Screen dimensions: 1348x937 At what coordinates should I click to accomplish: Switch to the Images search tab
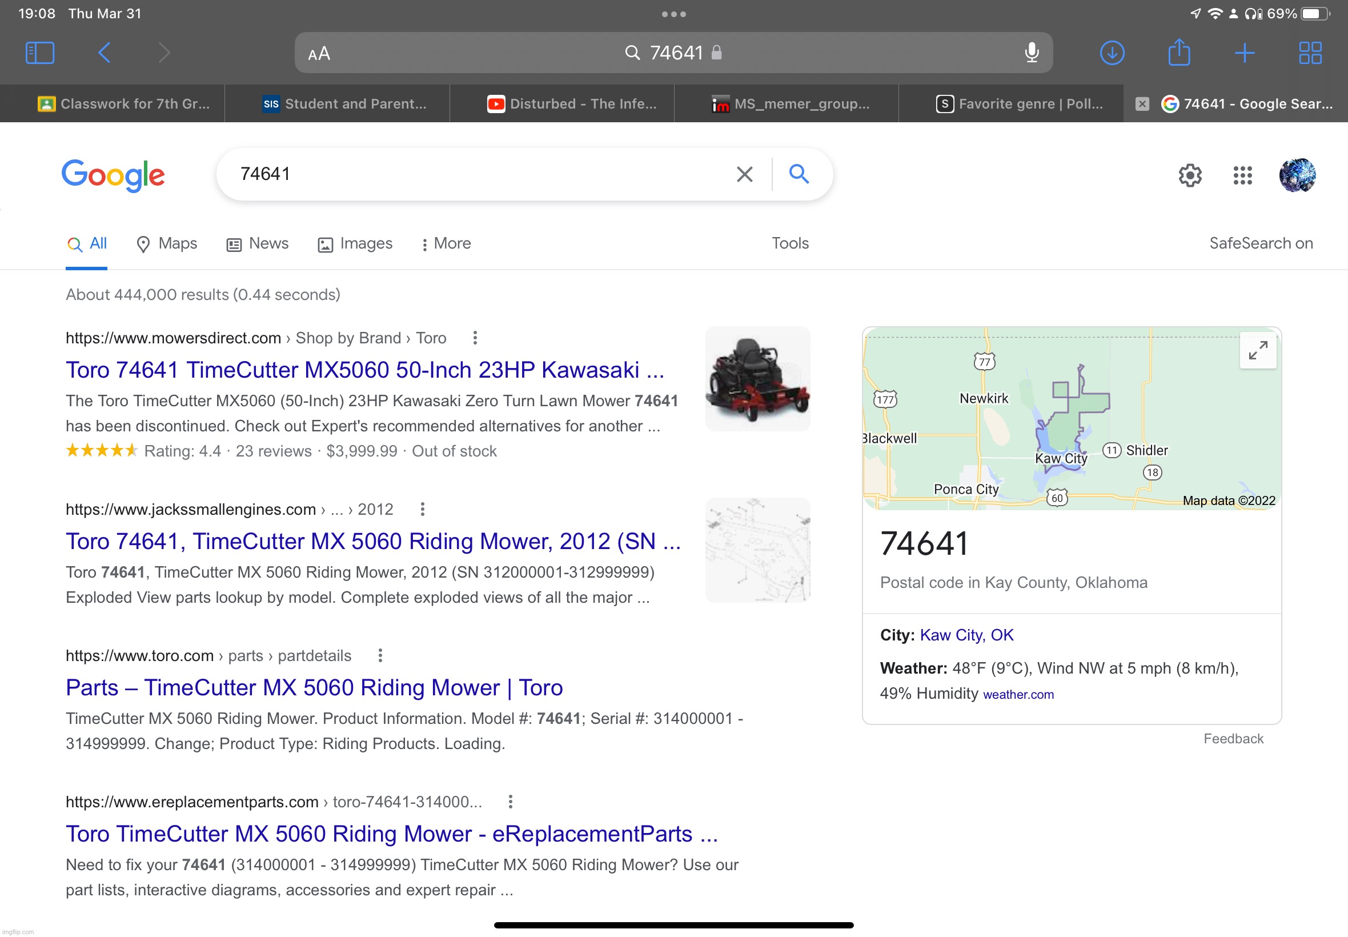click(355, 243)
